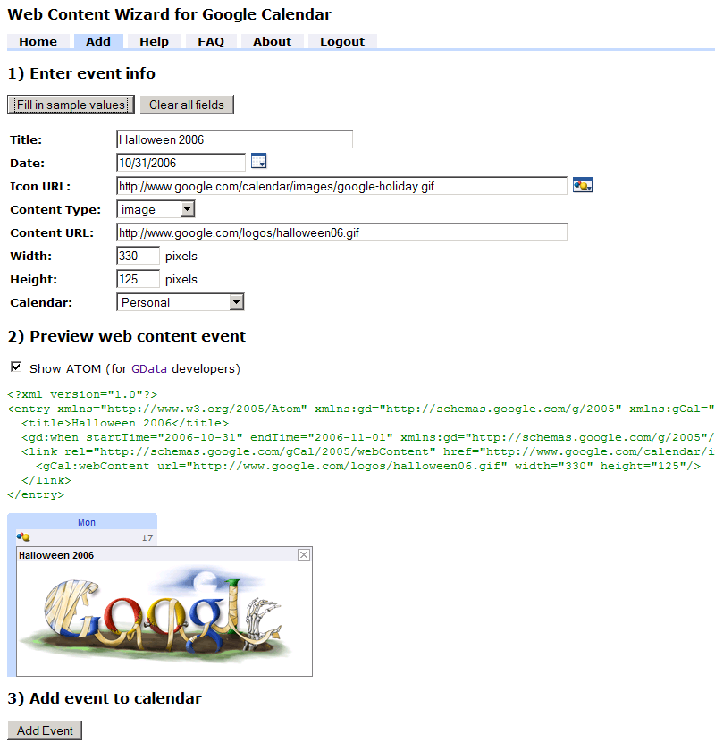
Task: Click the Date input field
Action: 181,163
